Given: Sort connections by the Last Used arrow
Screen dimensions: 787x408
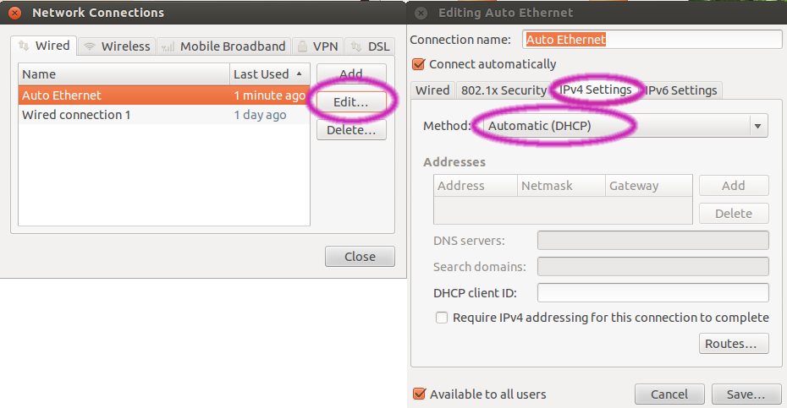Looking at the screenshot, I should pos(298,74).
